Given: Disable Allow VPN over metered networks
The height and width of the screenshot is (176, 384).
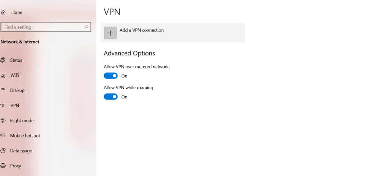Looking at the screenshot, I should (111, 76).
